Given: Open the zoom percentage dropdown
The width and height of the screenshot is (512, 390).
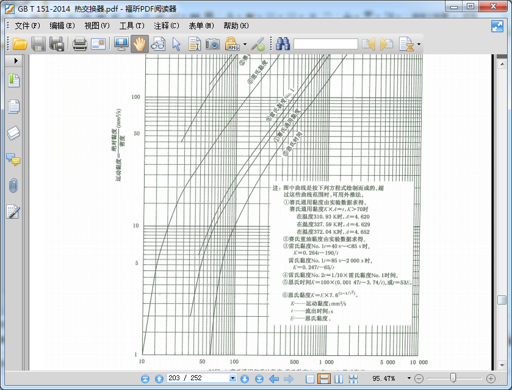Looking at the screenshot, I should (409, 378).
